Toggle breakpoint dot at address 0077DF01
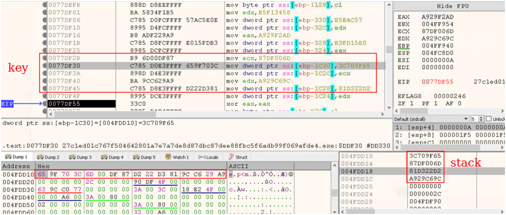 45,13
